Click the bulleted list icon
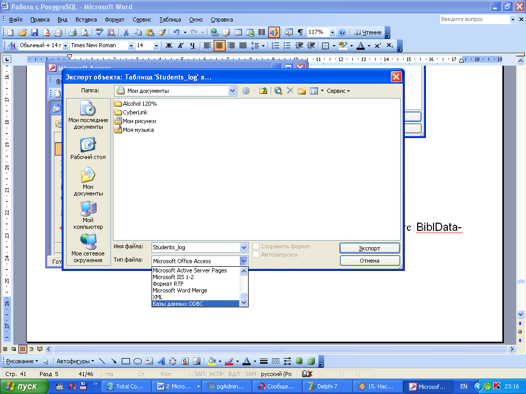 287,46
